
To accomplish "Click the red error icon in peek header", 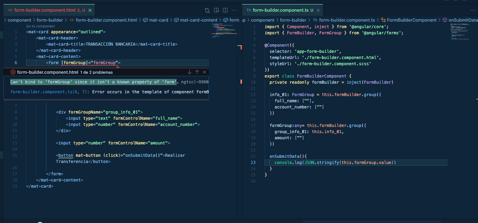I will 13,72.
